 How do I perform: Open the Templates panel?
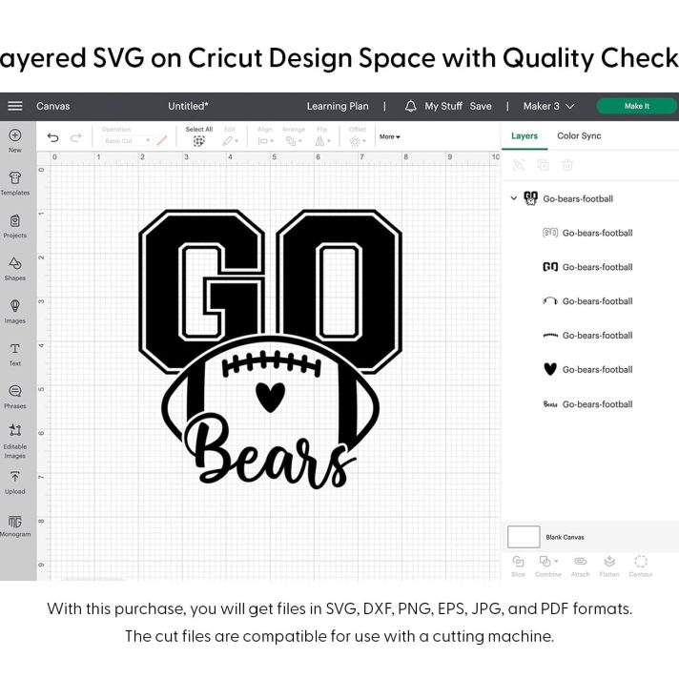14,183
